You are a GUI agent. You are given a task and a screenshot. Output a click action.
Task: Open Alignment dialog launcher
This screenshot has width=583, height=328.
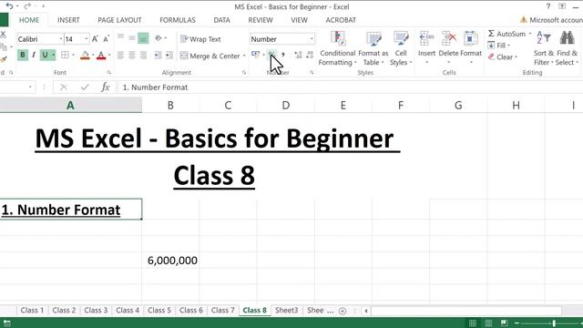244,73
